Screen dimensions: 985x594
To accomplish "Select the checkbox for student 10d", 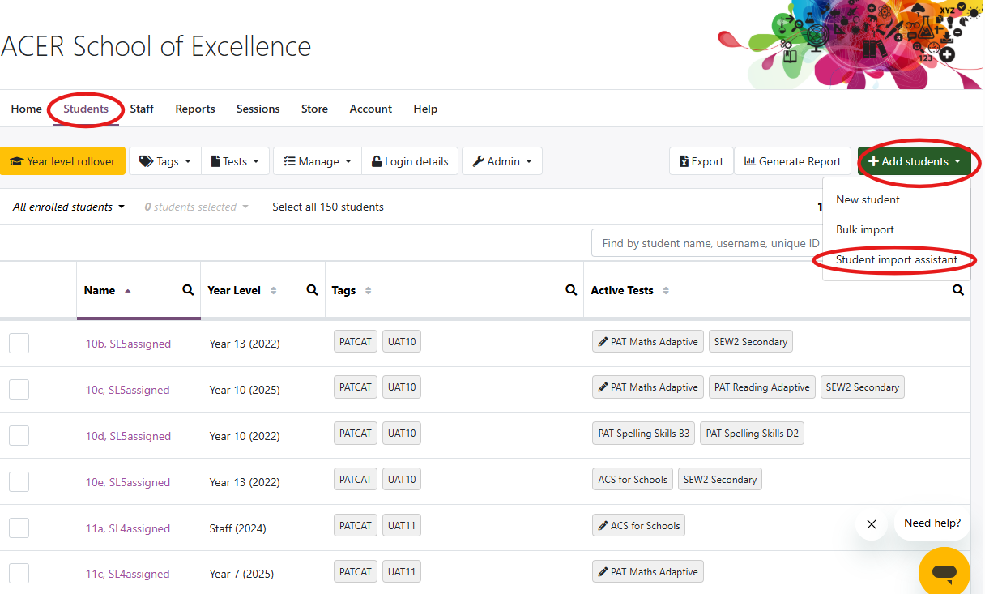I will (19, 436).
